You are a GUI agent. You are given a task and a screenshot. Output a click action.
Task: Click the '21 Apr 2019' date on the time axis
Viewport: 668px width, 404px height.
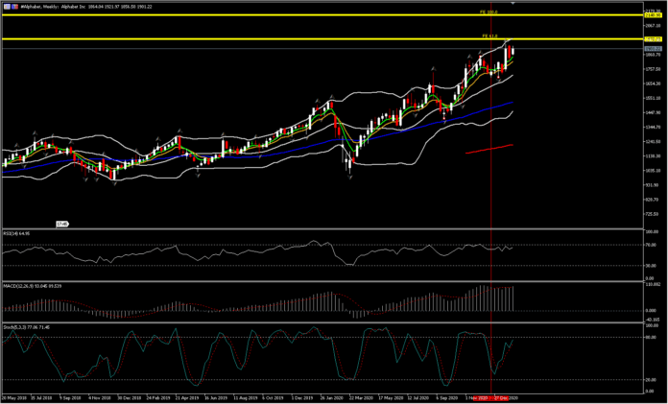coord(188,397)
